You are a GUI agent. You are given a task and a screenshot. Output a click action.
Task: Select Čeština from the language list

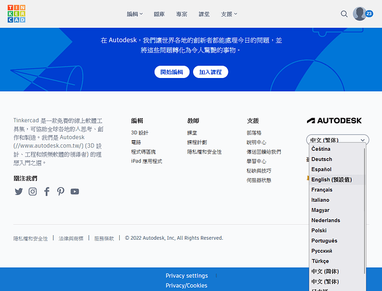337,149
